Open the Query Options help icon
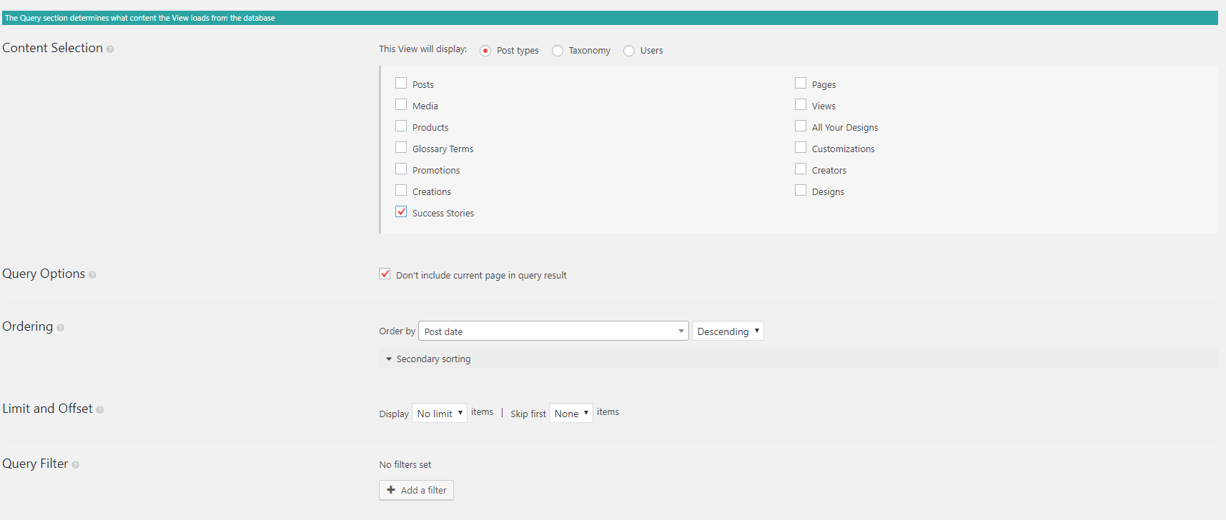 [92, 275]
